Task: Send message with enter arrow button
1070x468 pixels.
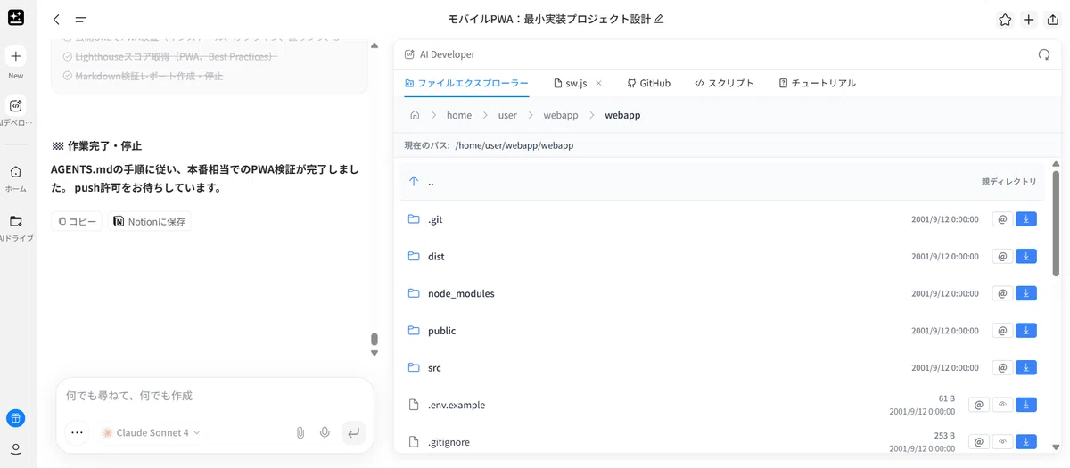Action: tap(353, 432)
